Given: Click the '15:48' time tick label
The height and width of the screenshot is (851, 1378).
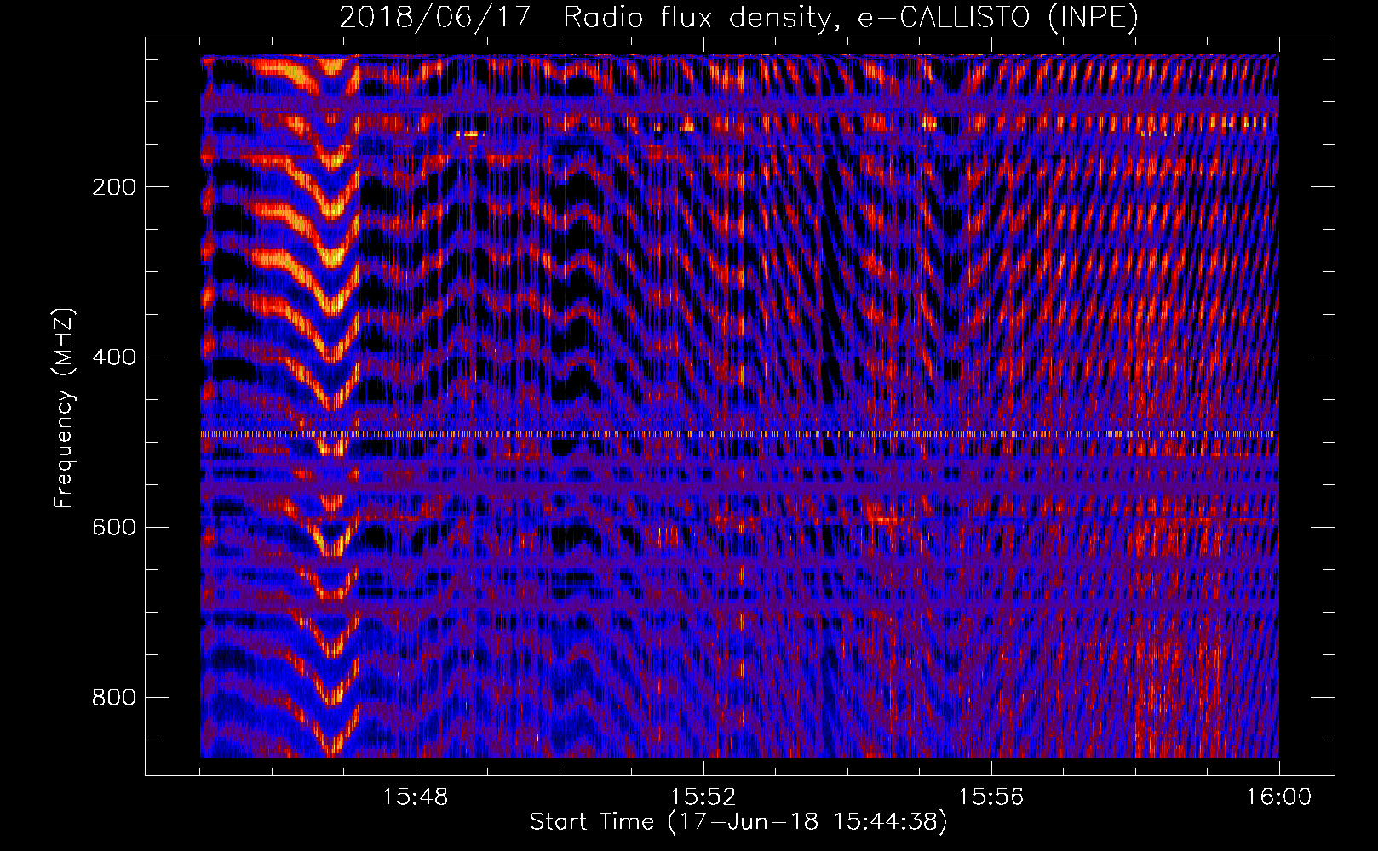Looking at the screenshot, I should pyautogui.click(x=415, y=797).
